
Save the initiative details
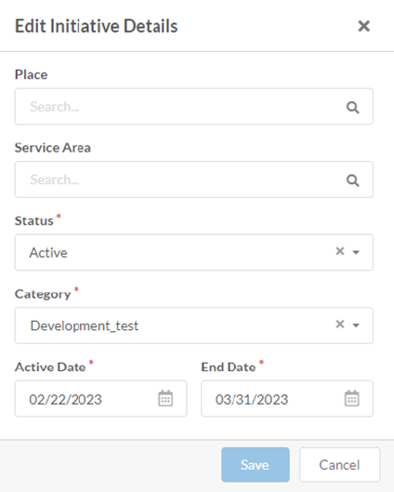click(x=256, y=465)
